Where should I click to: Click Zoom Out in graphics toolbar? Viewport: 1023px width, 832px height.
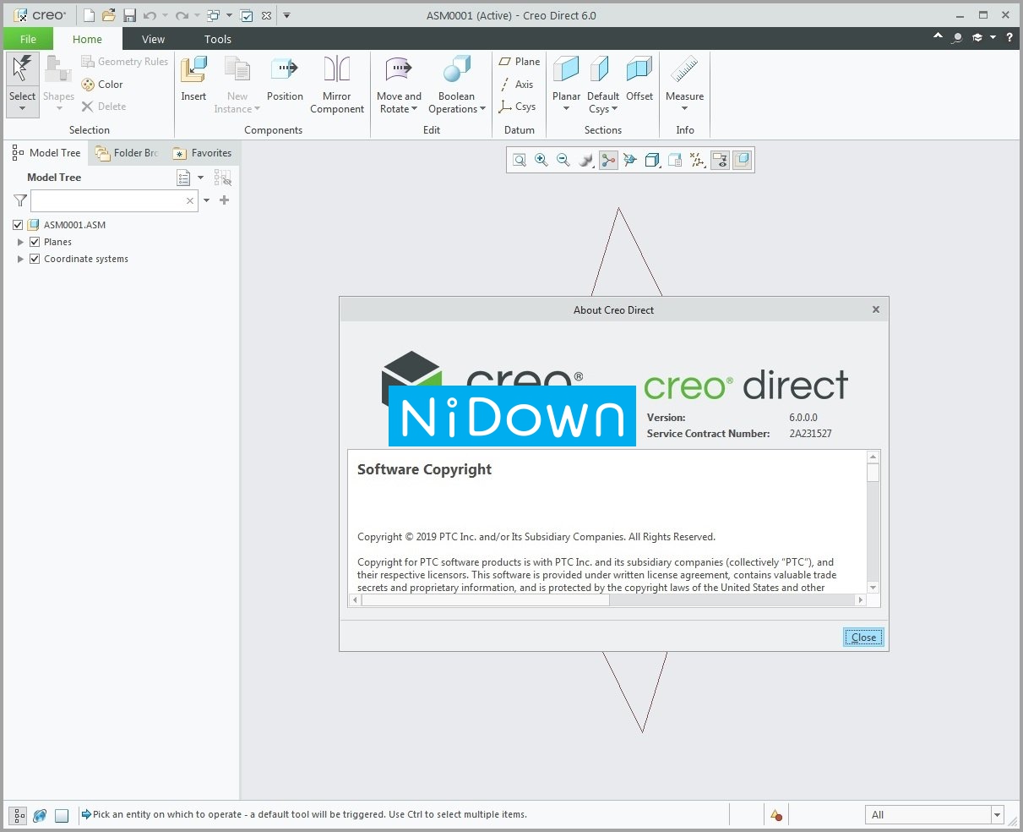point(563,160)
